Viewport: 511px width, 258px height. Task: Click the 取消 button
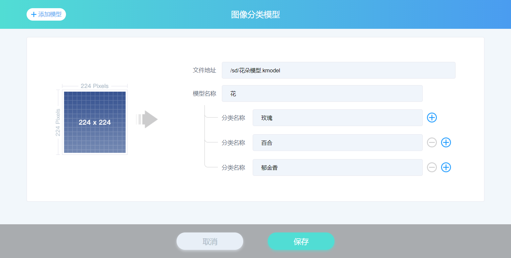210,241
